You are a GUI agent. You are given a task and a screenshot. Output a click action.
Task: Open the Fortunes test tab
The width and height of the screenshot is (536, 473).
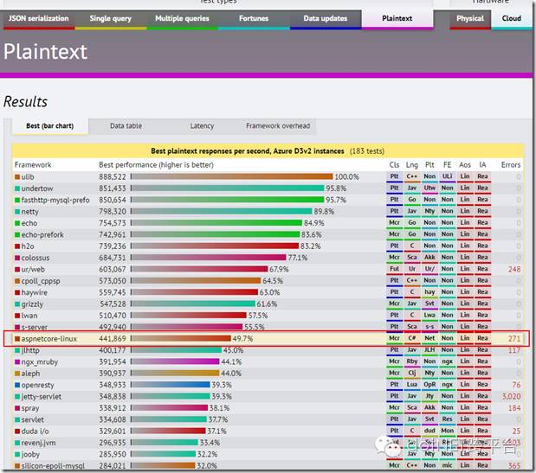(254, 19)
